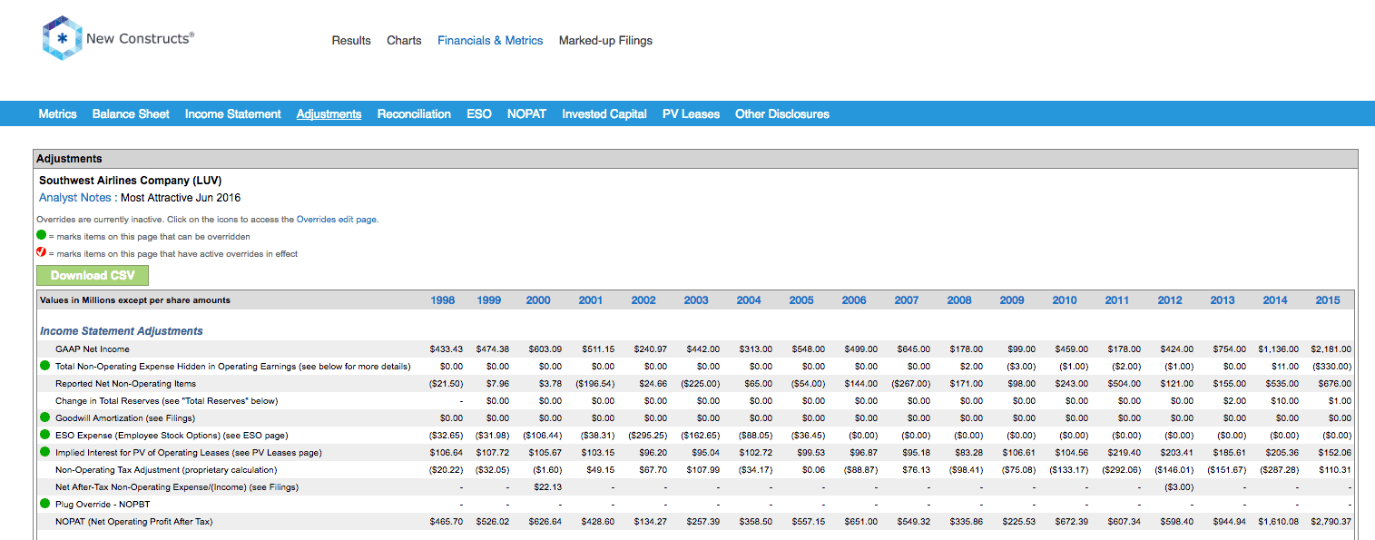Open the ESO tab
Screen dimensions: 1375x540
(x=479, y=113)
